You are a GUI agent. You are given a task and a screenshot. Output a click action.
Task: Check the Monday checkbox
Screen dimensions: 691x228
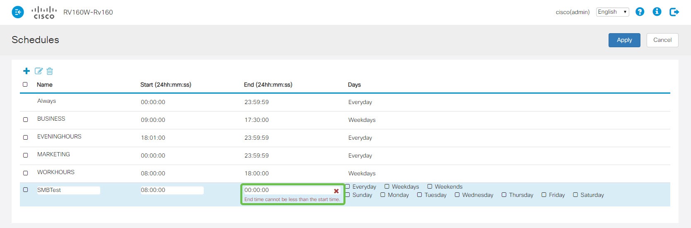click(383, 195)
